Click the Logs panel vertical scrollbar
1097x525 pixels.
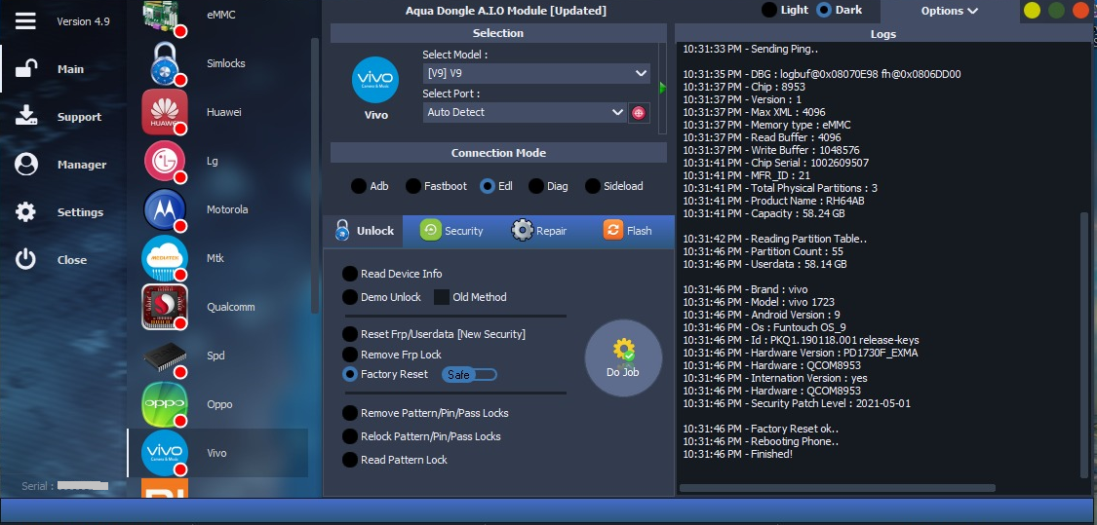[1084, 346]
